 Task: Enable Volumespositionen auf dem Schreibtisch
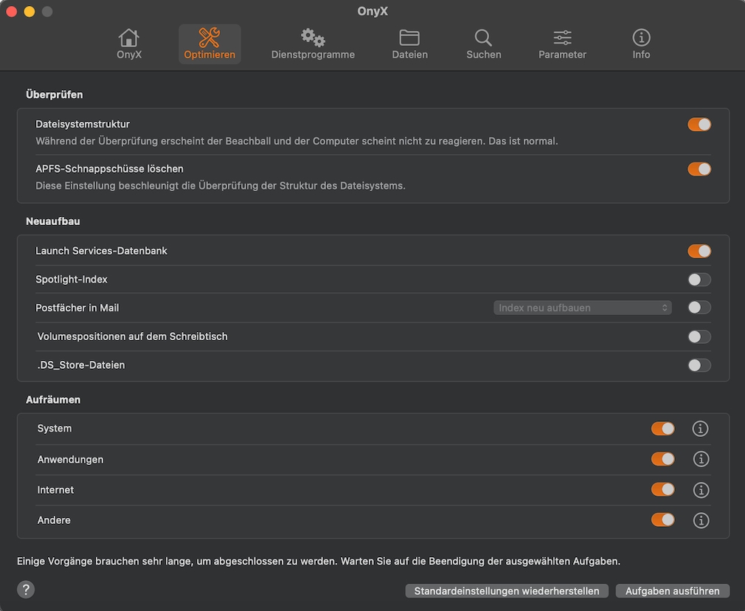(699, 336)
